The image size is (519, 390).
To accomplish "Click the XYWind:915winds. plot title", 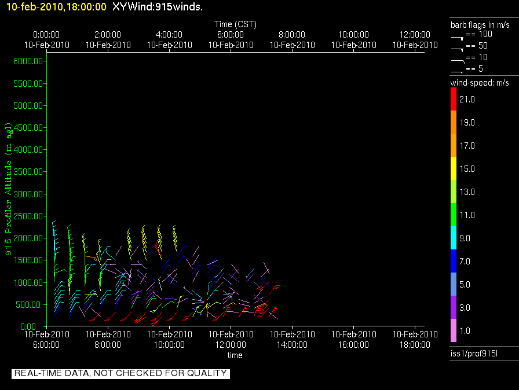I will [x=158, y=7].
